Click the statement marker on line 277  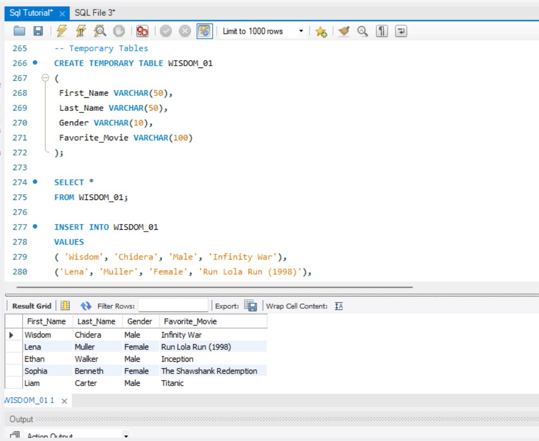35,226
